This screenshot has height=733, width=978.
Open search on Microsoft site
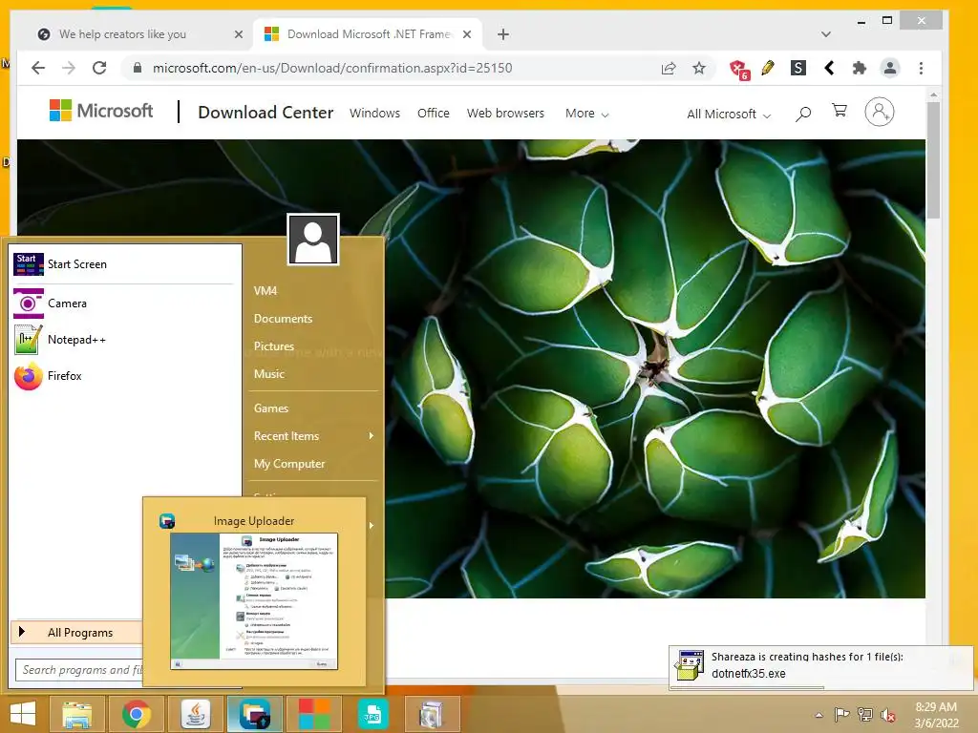pyautogui.click(x=803, y=114)
